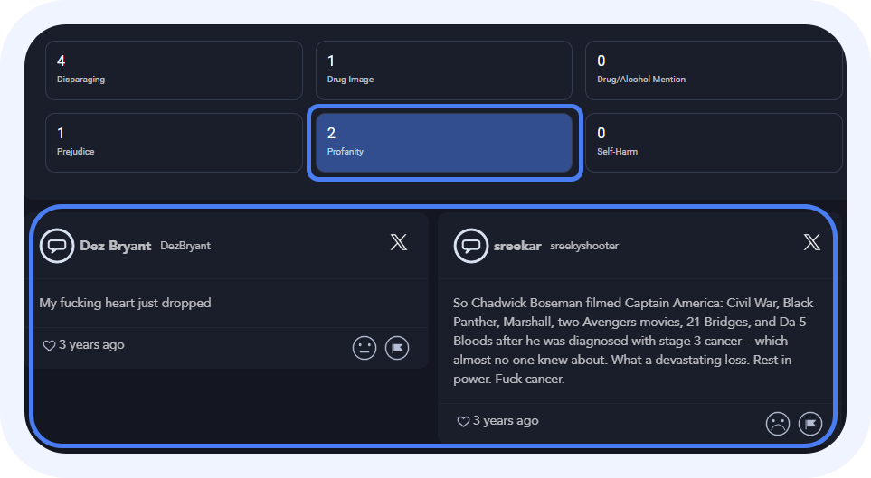Click the DezBryant handle text
The image size is (871, 478).
tap(185, 246)
